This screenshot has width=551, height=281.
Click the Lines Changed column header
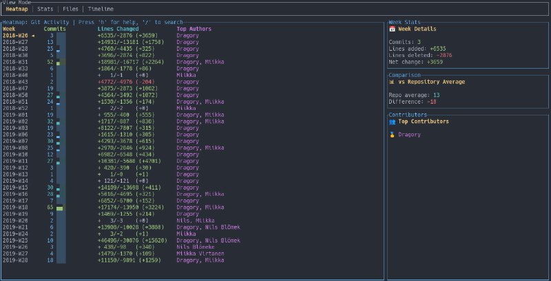(x=118, y=29)
